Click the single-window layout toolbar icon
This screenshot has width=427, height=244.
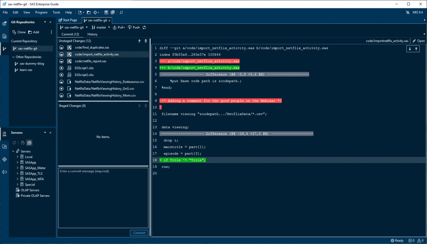pyautogui.click(x=106, y=12)
